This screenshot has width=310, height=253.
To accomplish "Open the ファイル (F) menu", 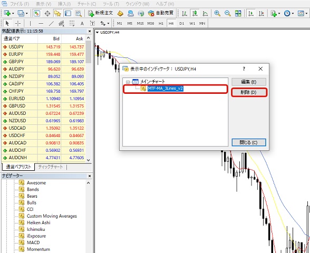I will [20, 4].
